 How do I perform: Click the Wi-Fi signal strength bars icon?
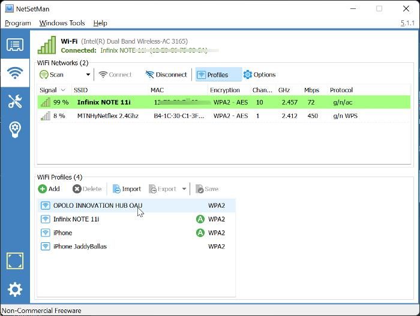[x=47, y=45]
